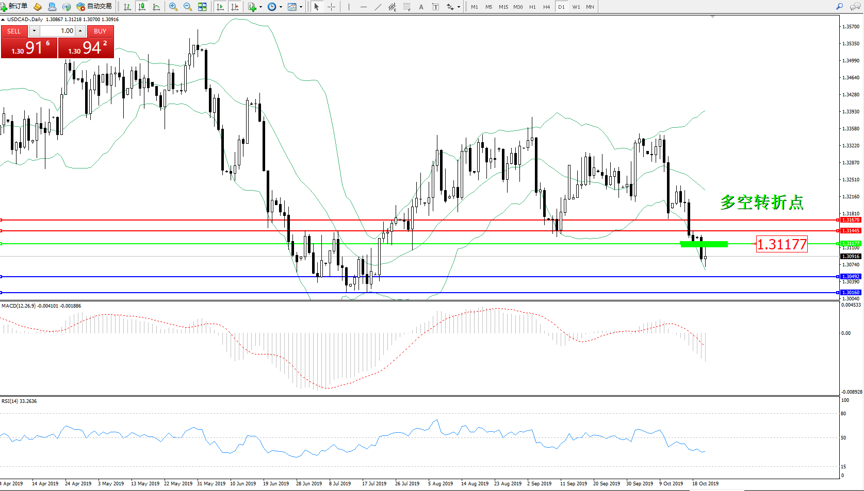This screenshot has height=491, width=864.
Task: Select the horizontal line drawing tool
Action: click(364, 7)
